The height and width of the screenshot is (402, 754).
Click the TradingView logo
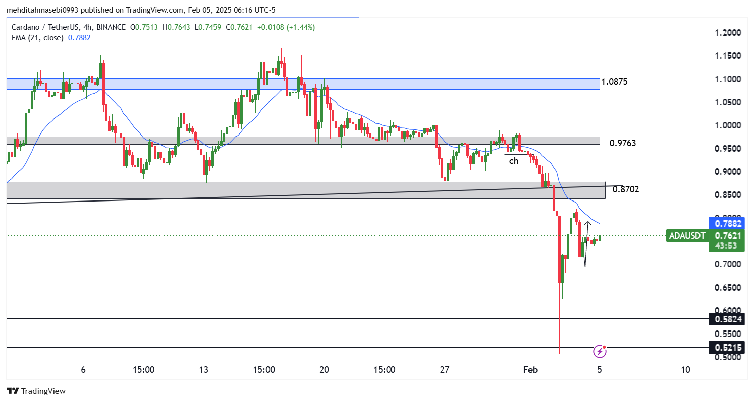[36, 391]
